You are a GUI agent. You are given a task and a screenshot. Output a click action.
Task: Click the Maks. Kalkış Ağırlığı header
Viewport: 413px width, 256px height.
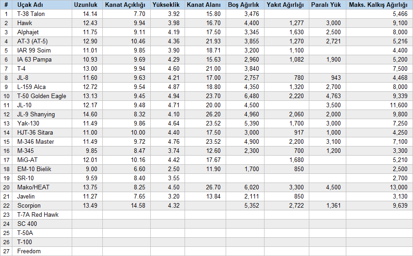pyautogui.click(x=379, y=5)
